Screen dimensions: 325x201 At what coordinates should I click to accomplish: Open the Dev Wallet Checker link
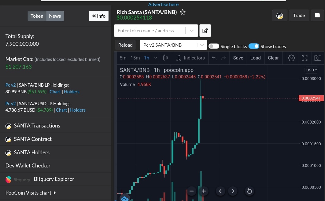click(28, 166)
